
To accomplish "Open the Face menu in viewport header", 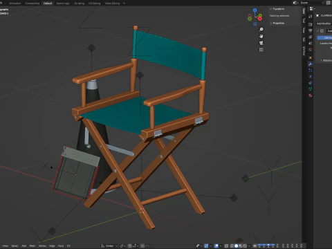I will 61,246.
